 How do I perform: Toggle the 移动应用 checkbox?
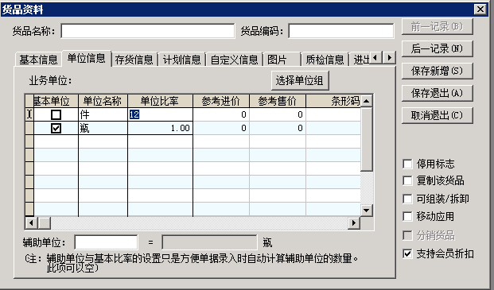click(x=407, y=216)
